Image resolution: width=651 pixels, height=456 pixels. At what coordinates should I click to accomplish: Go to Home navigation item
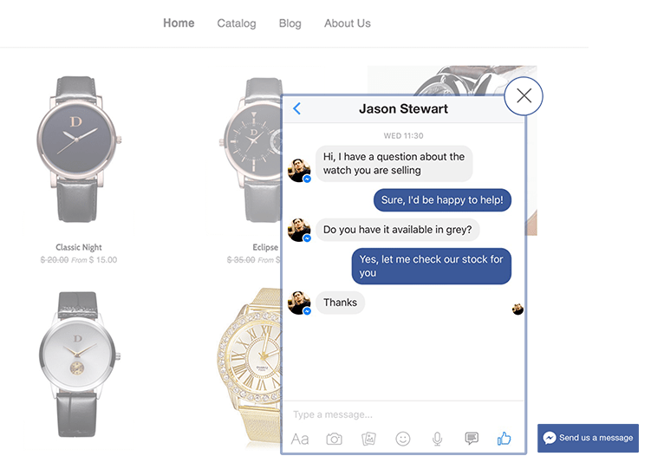coord(179,23)
